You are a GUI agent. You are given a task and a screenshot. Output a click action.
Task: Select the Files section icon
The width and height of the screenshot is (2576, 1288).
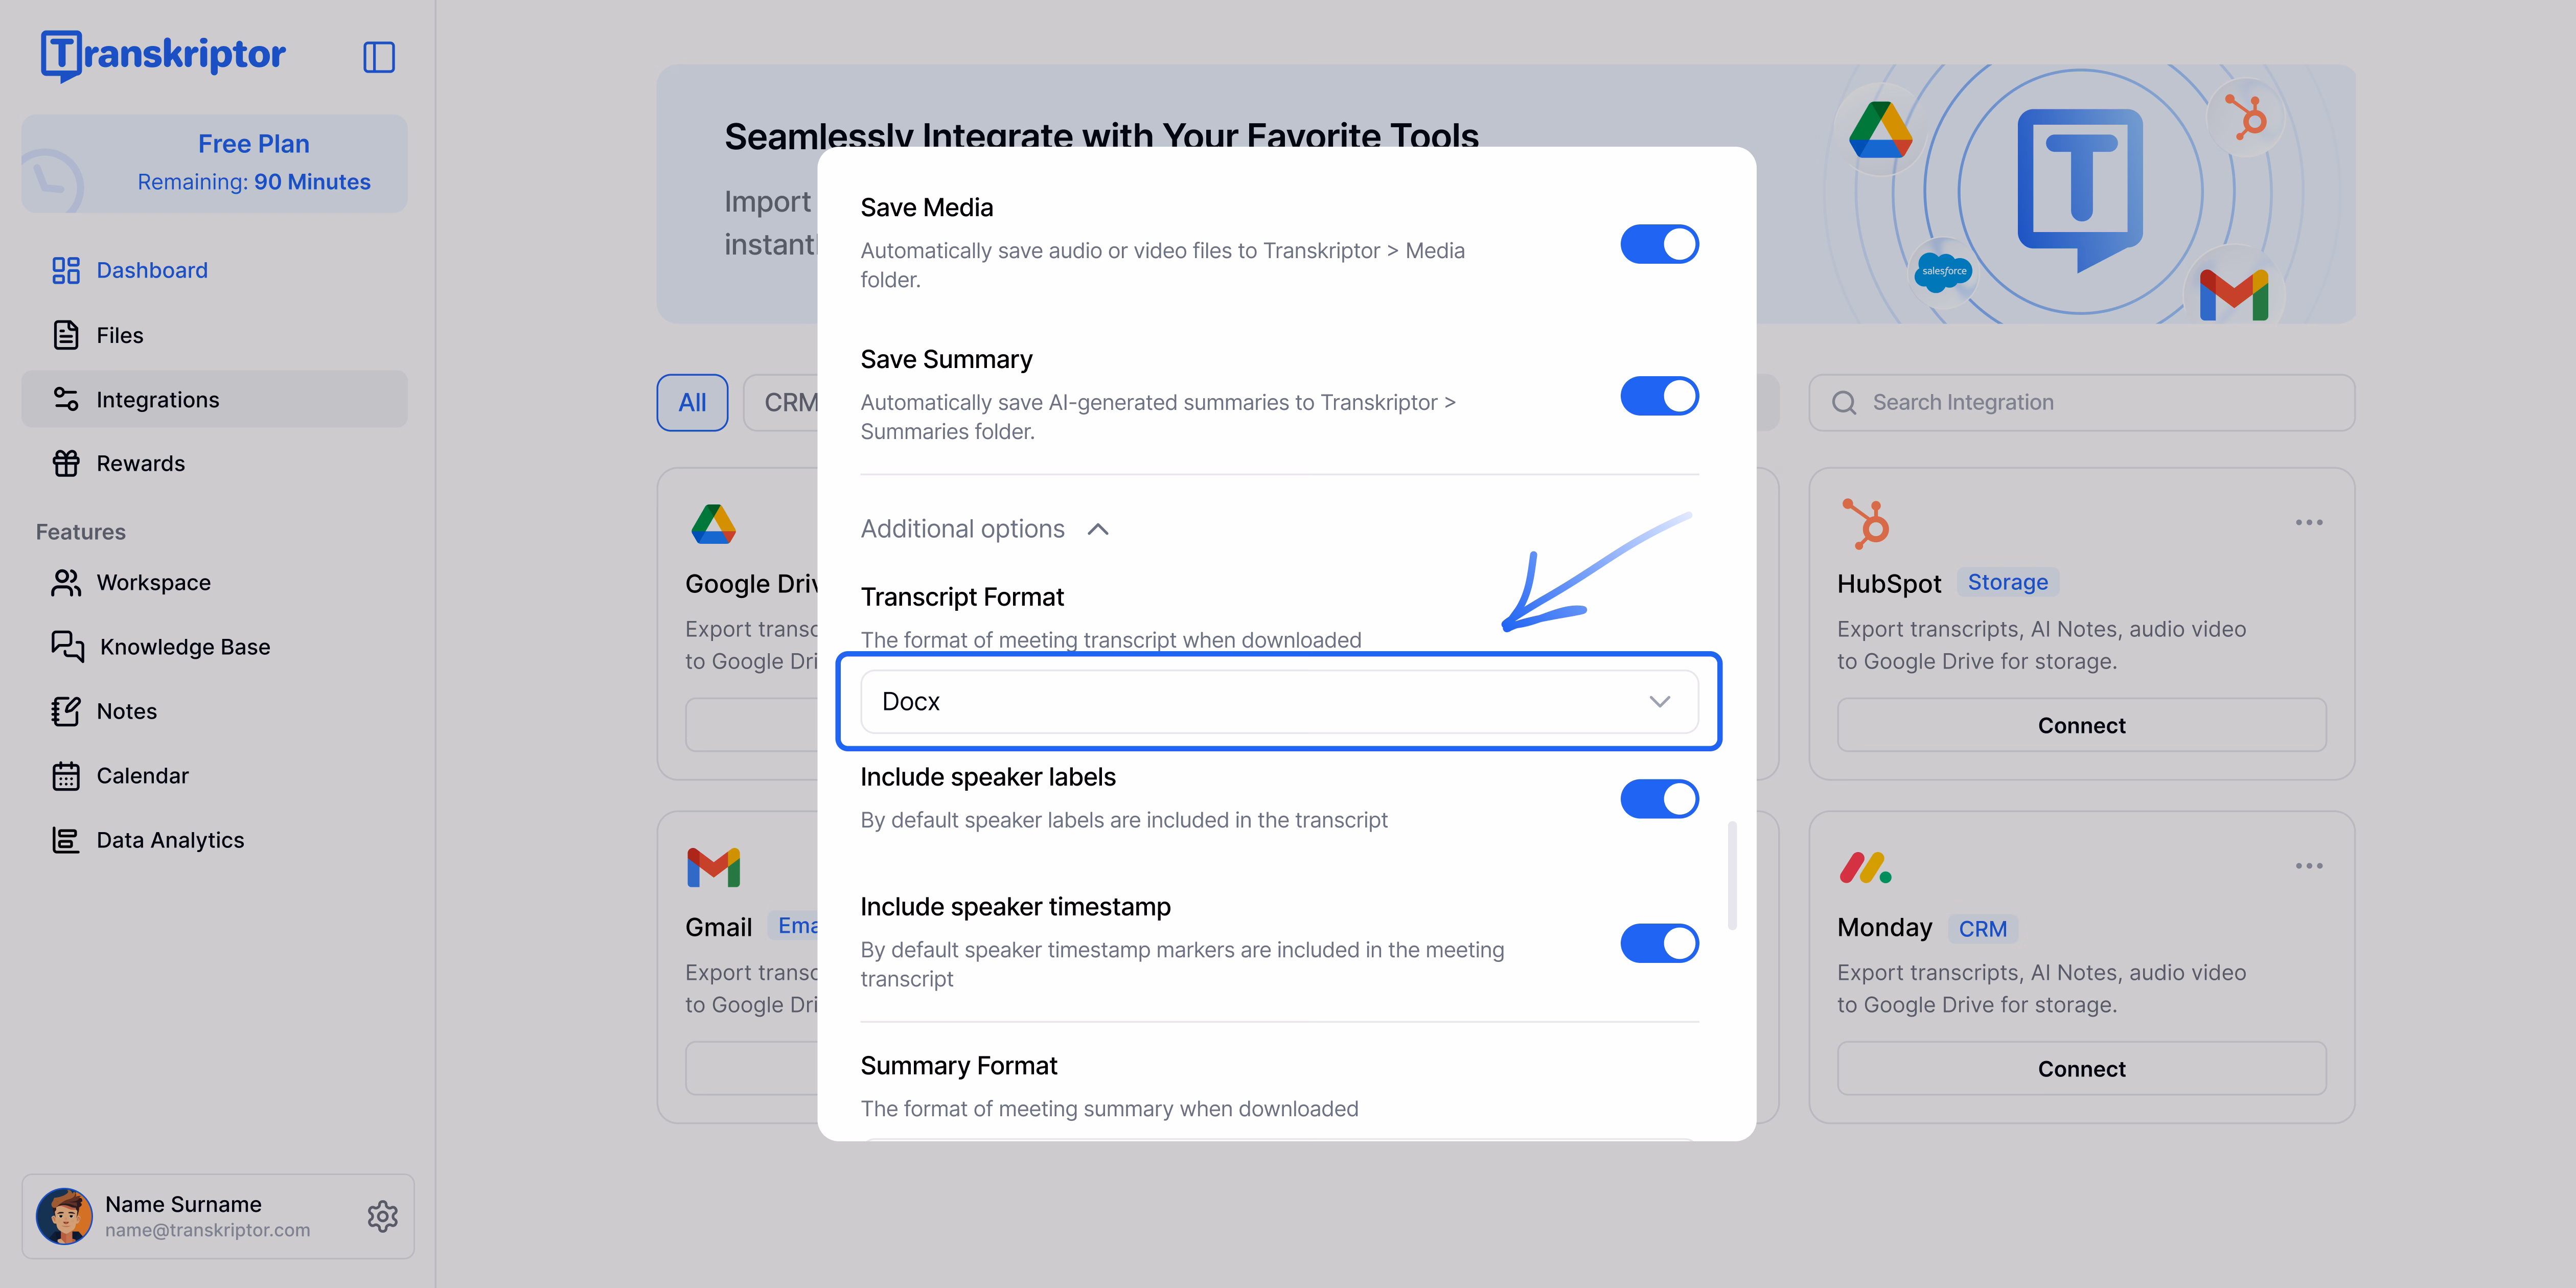click(x=66, y=335)
